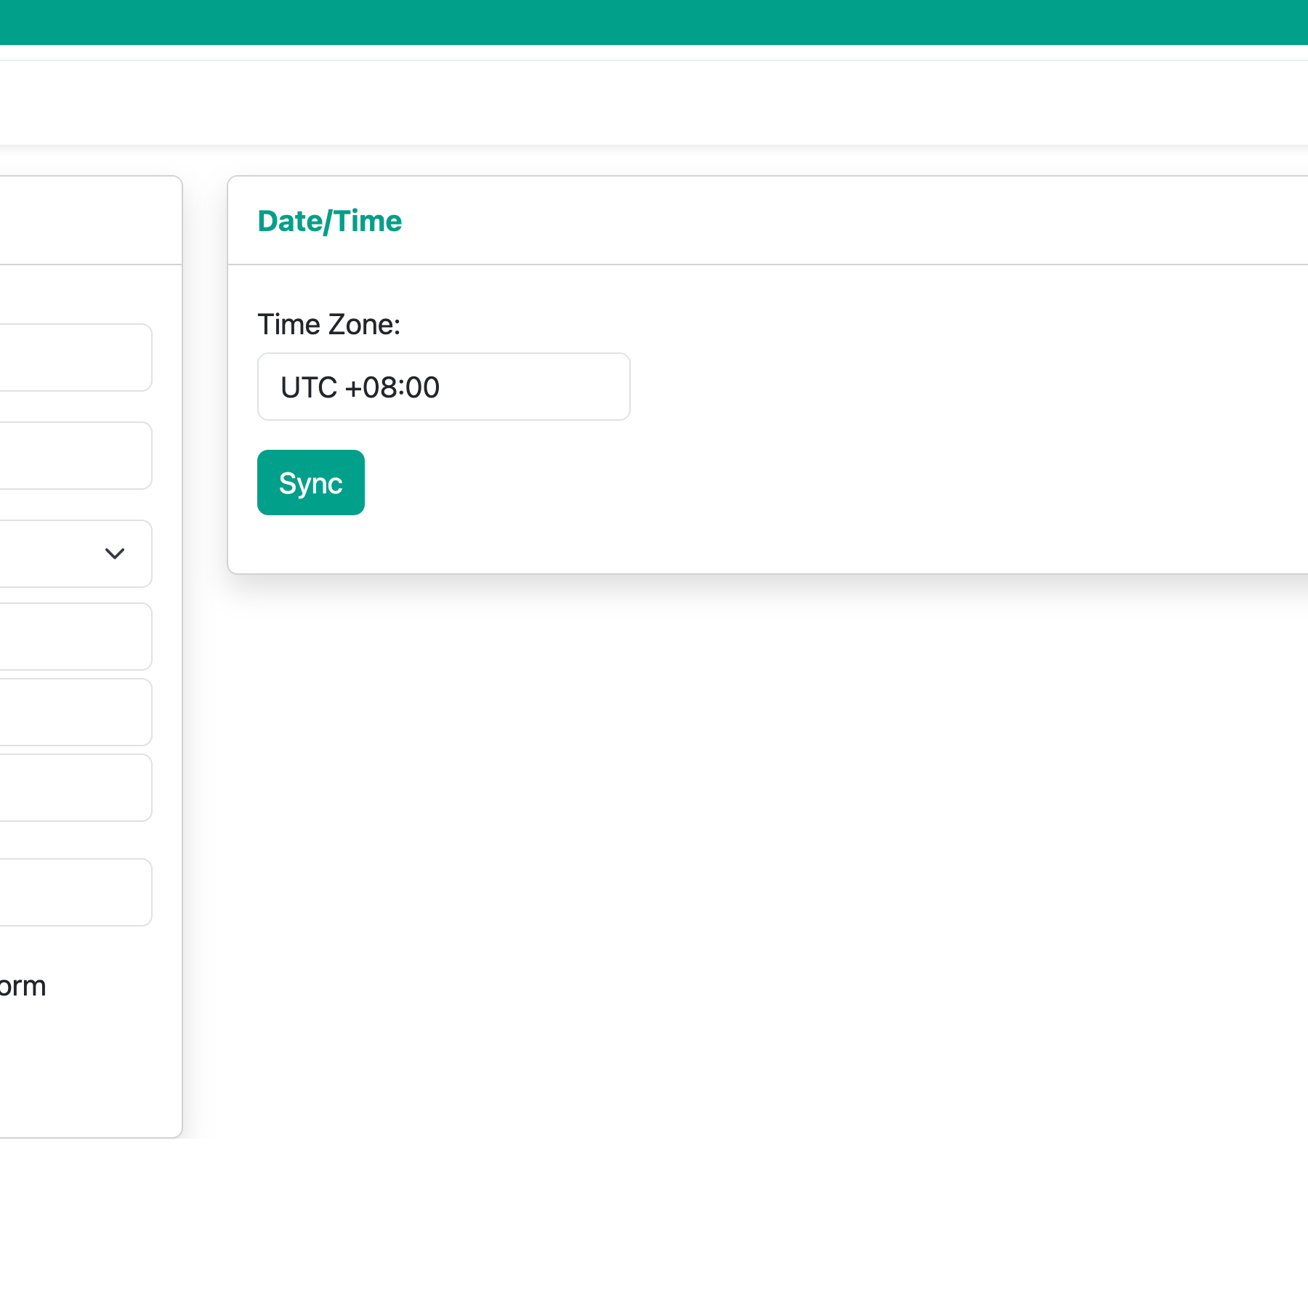Click the white strip below green header

click(x=654, y=102)
